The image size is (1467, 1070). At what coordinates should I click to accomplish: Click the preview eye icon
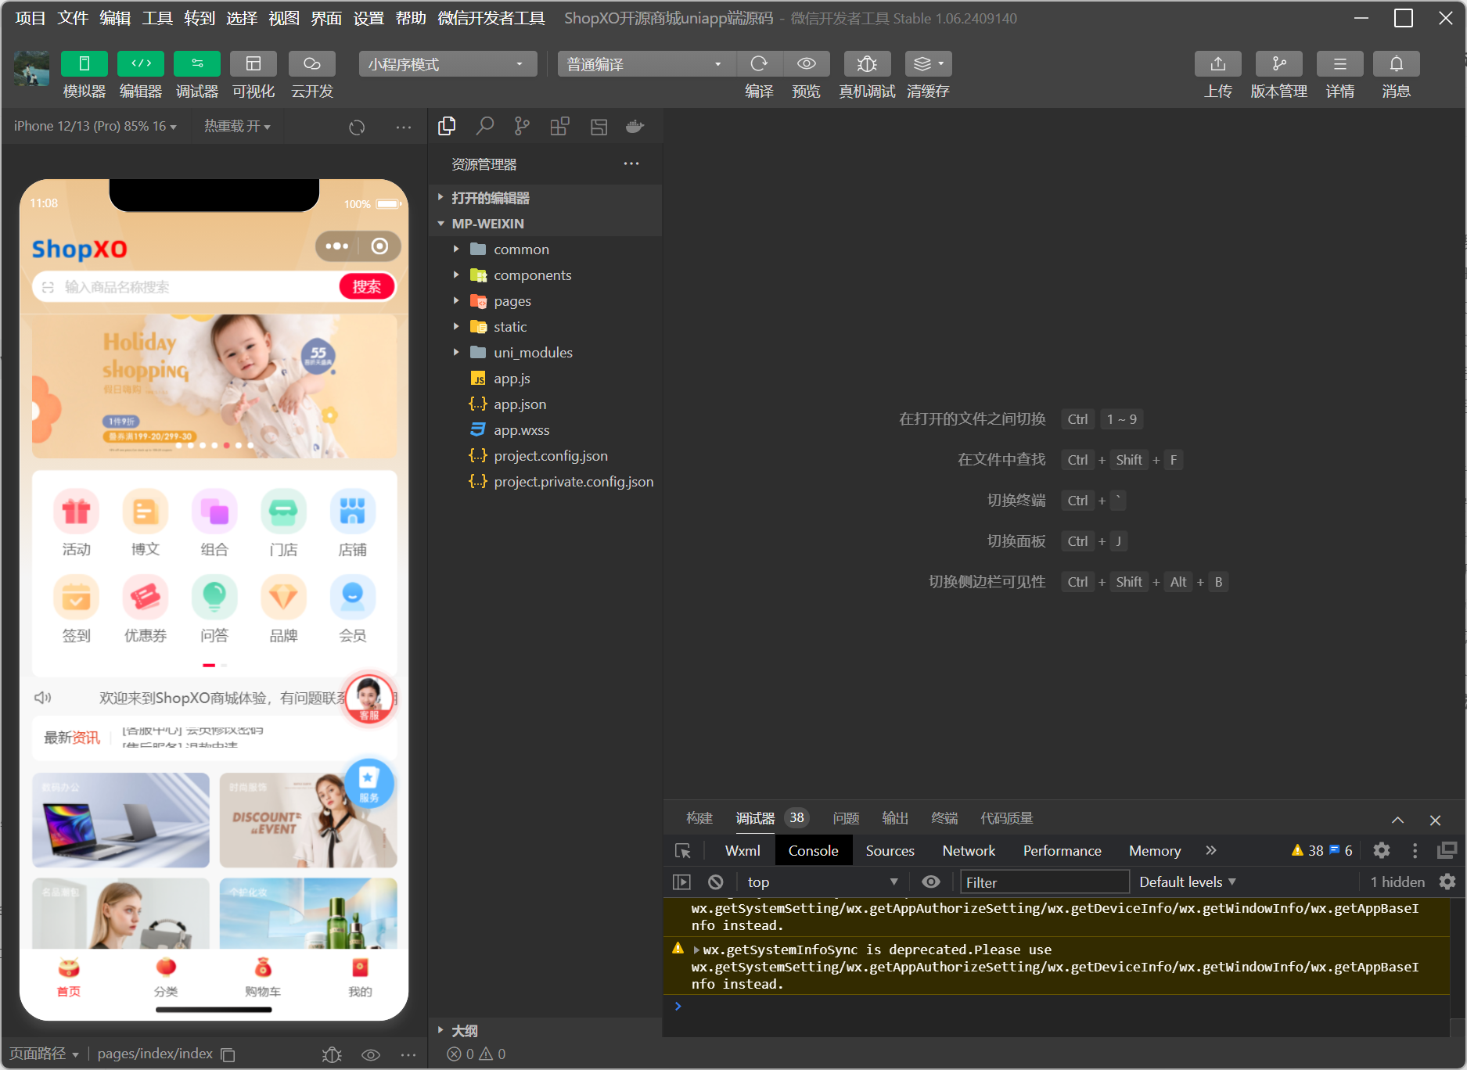point(807,64)
